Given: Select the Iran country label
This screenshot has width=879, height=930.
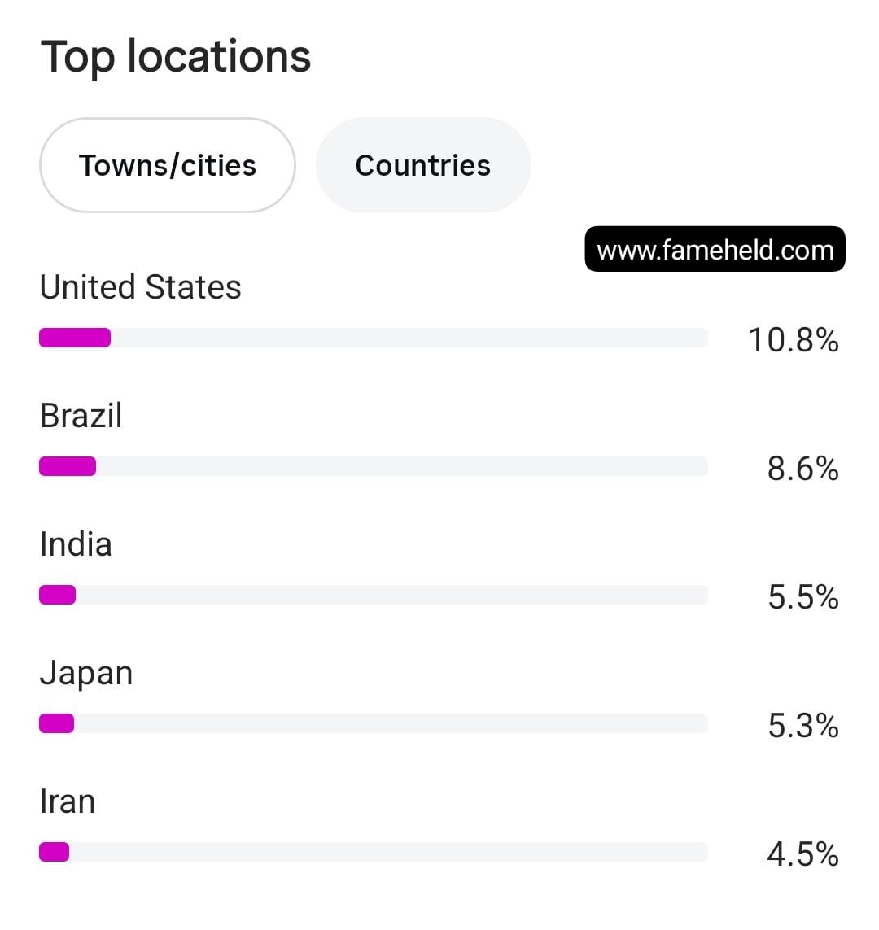Looking at the screenshot, I should point(68,801).
